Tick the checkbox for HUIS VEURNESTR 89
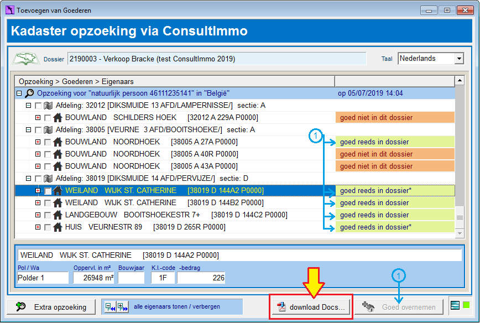 (48, 227)
